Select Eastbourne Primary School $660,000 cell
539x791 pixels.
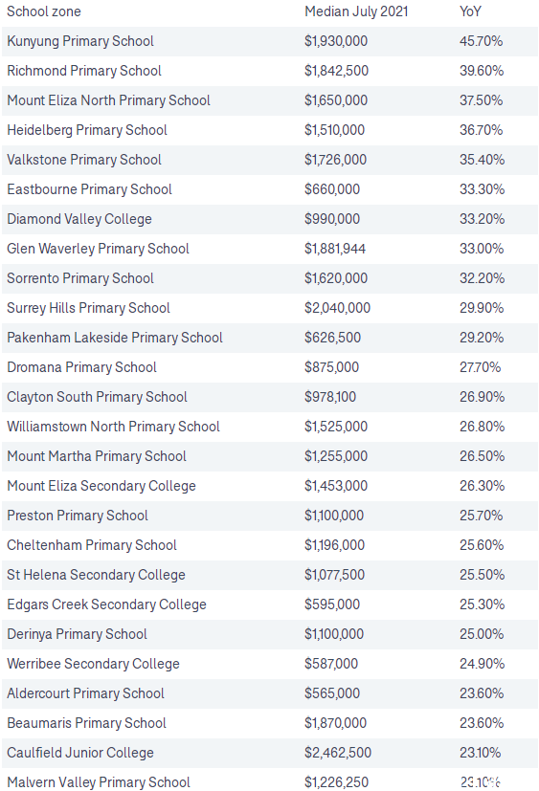point(332,189)
